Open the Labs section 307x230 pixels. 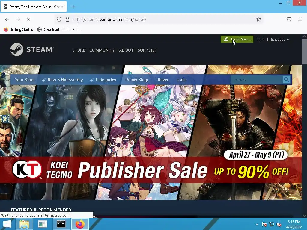pyautogui.click(x=182, y=80)
